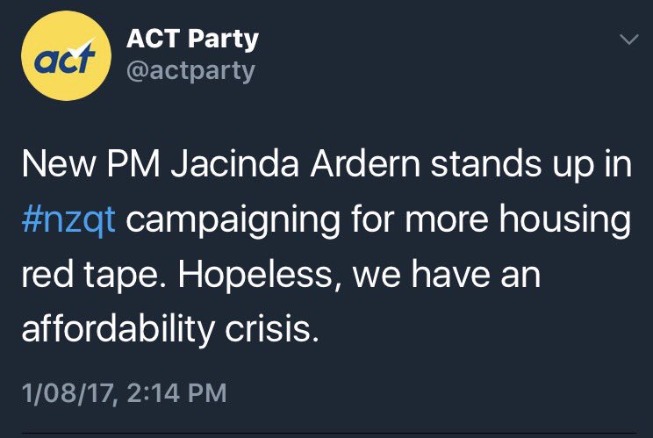
Task: Expand the tweet options chevron menu
Action: coord(628,39)
